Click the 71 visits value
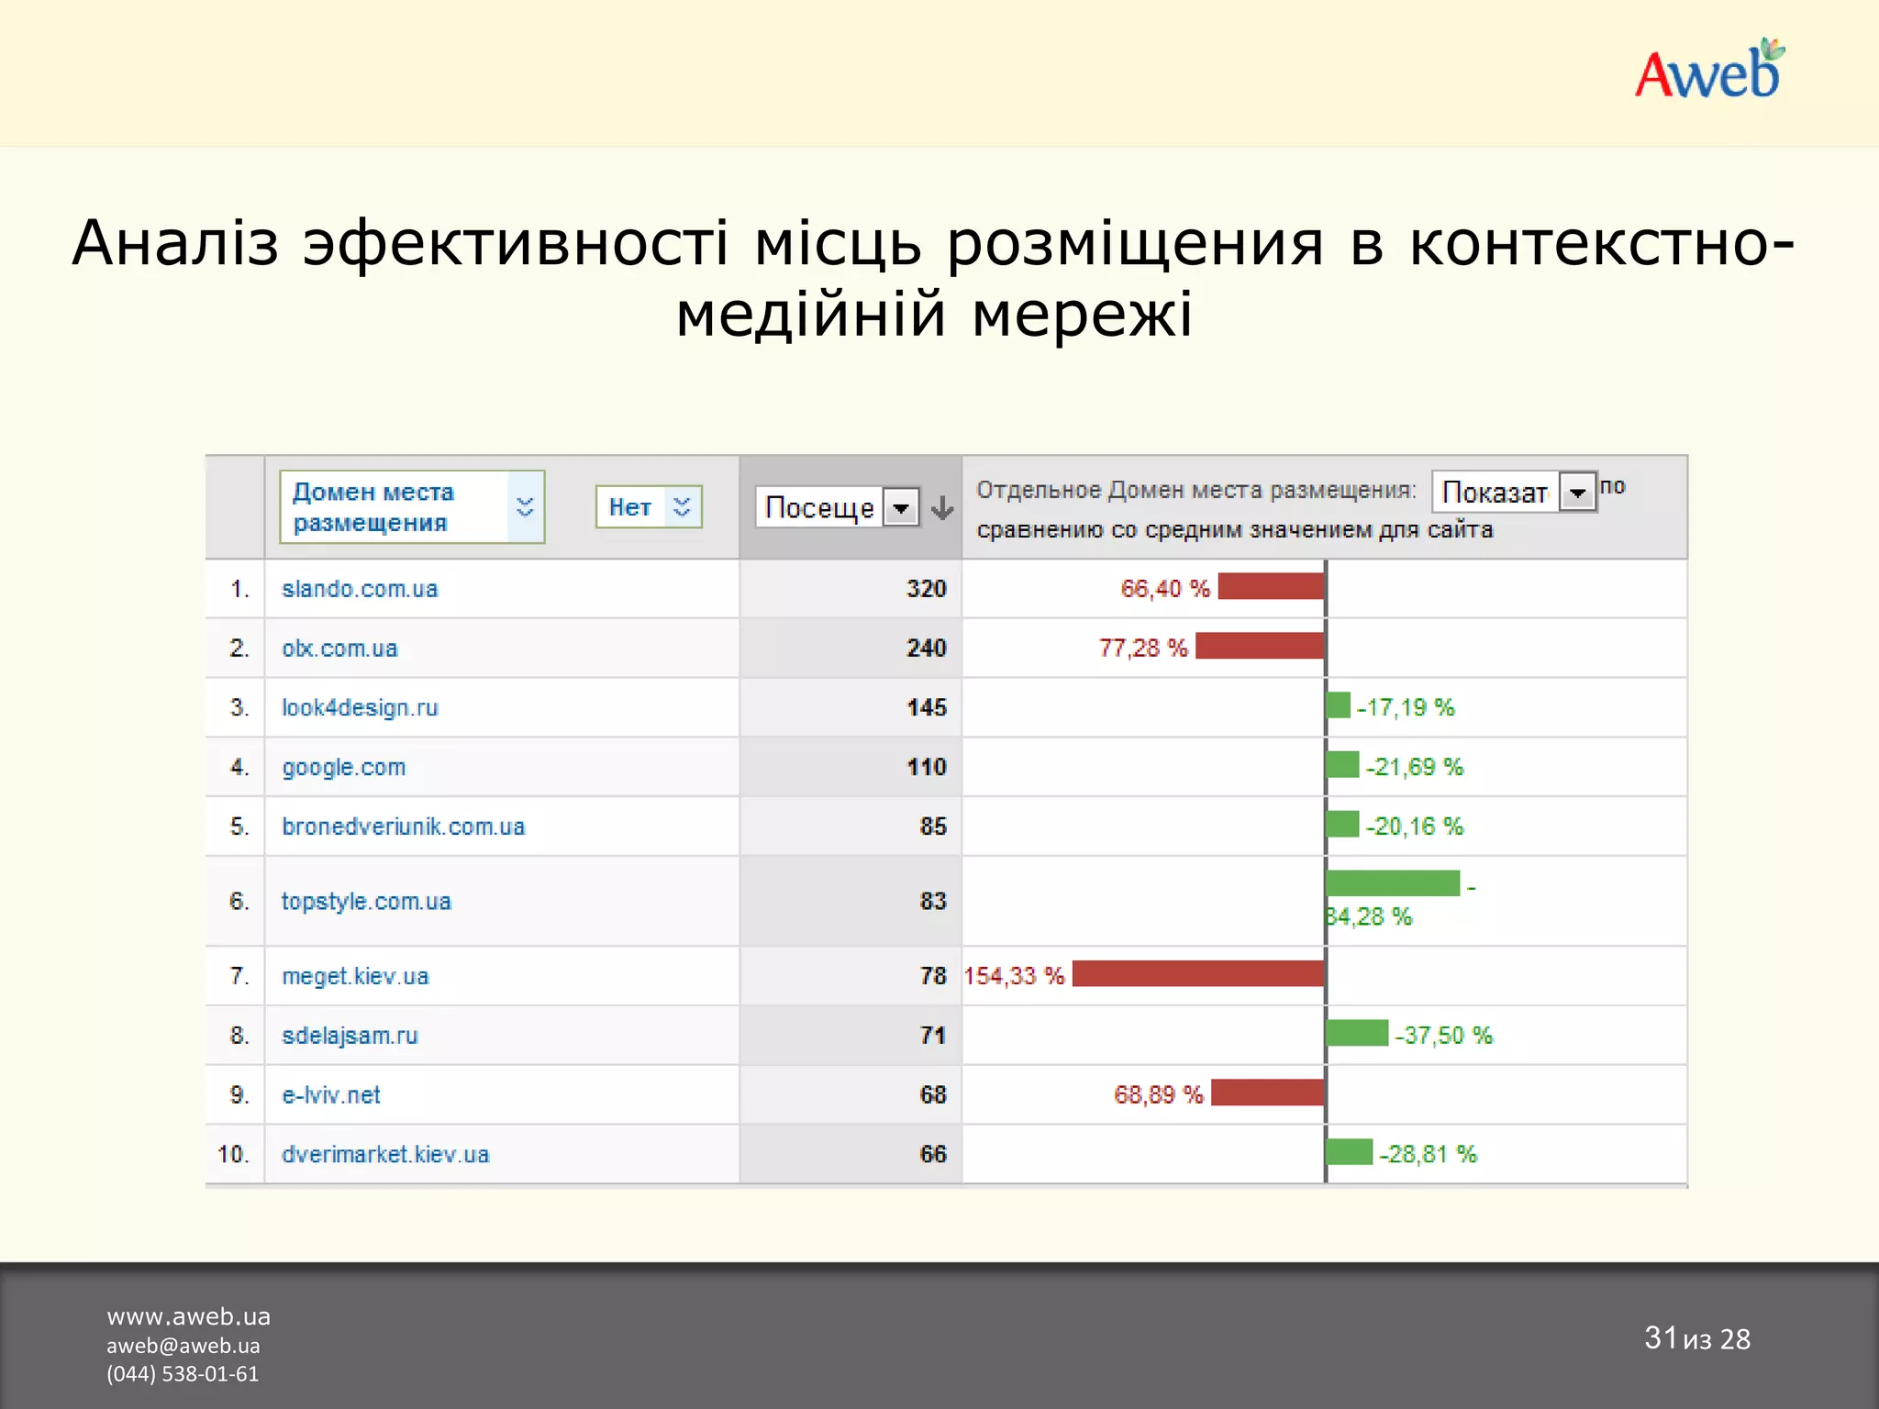Viewport: 1879px width, 1409px height. pos(933,1036)
